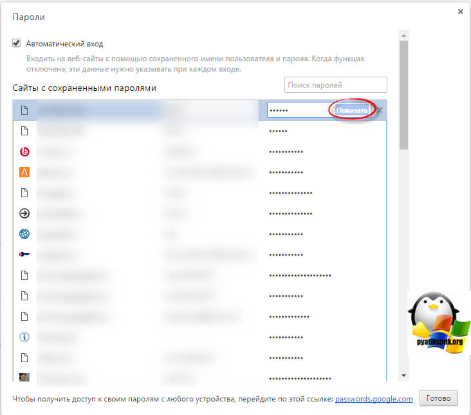Focus the "Поиск паролей" search field
The height and width of the screenshot is (415, 471).
[335, 84]
